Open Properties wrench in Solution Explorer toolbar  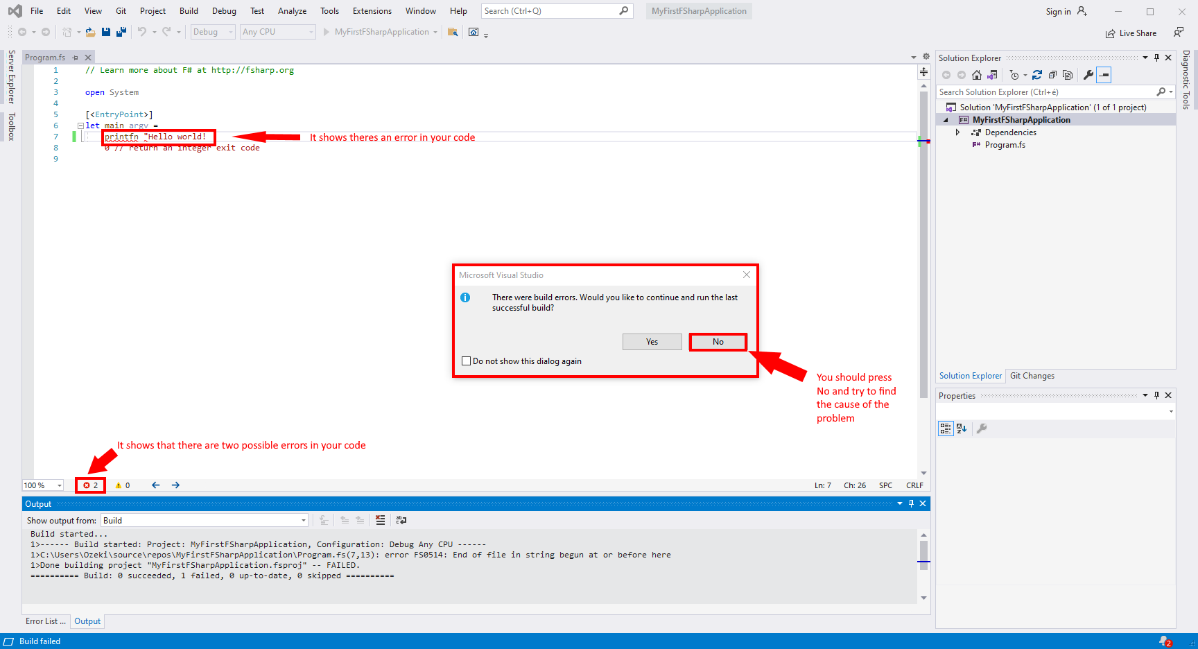[1088, 75]
